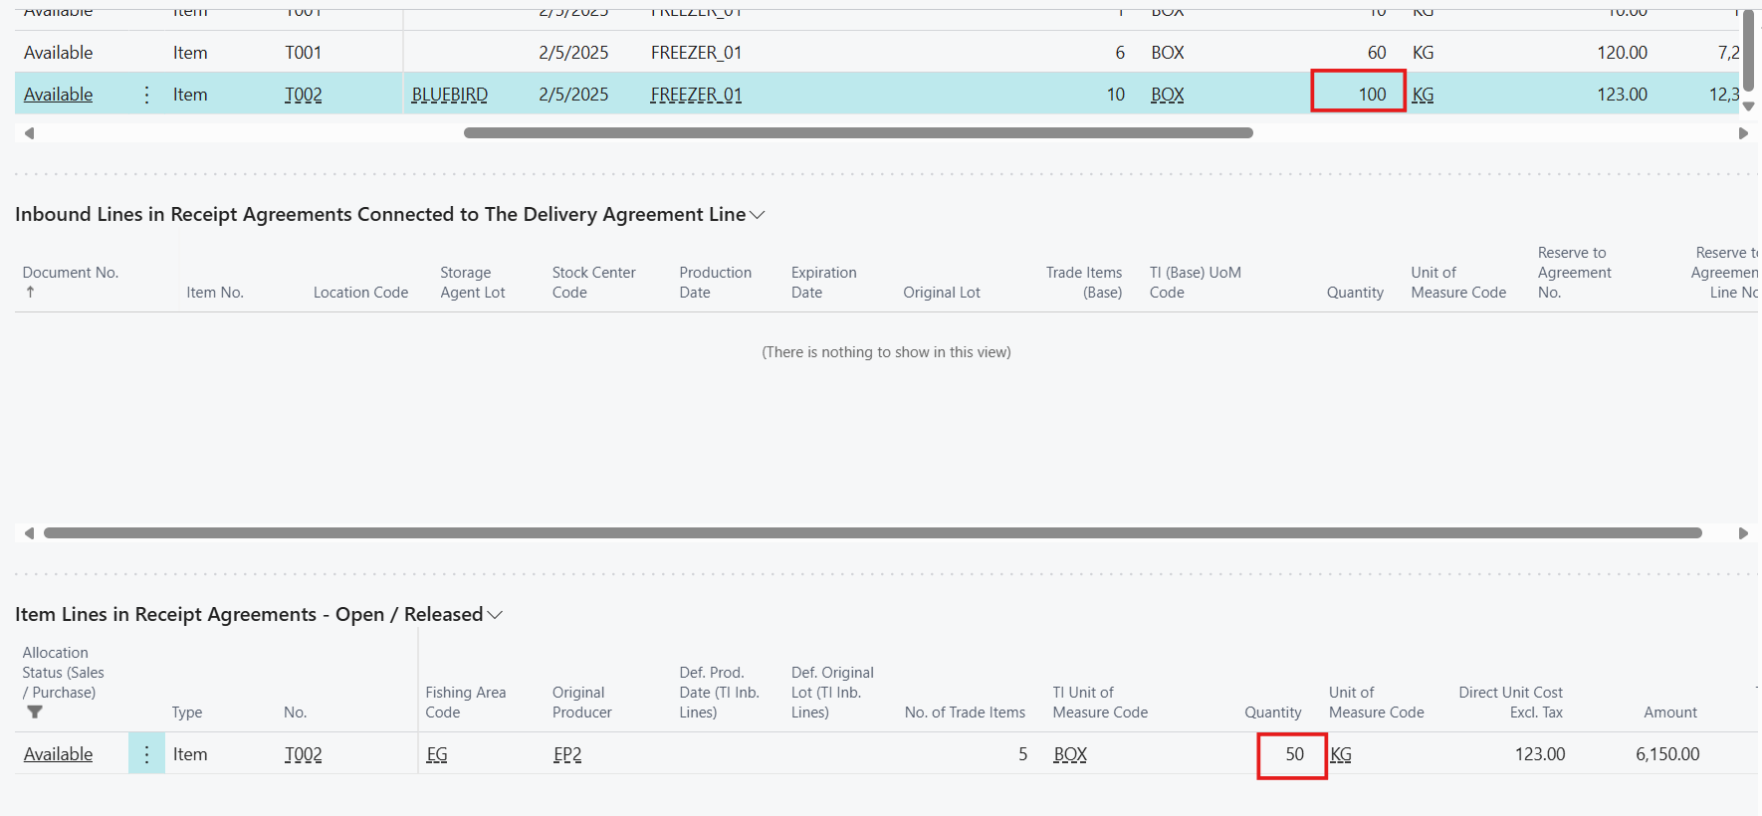Click the sort arrow under Document No.

[x=31, y=292]
